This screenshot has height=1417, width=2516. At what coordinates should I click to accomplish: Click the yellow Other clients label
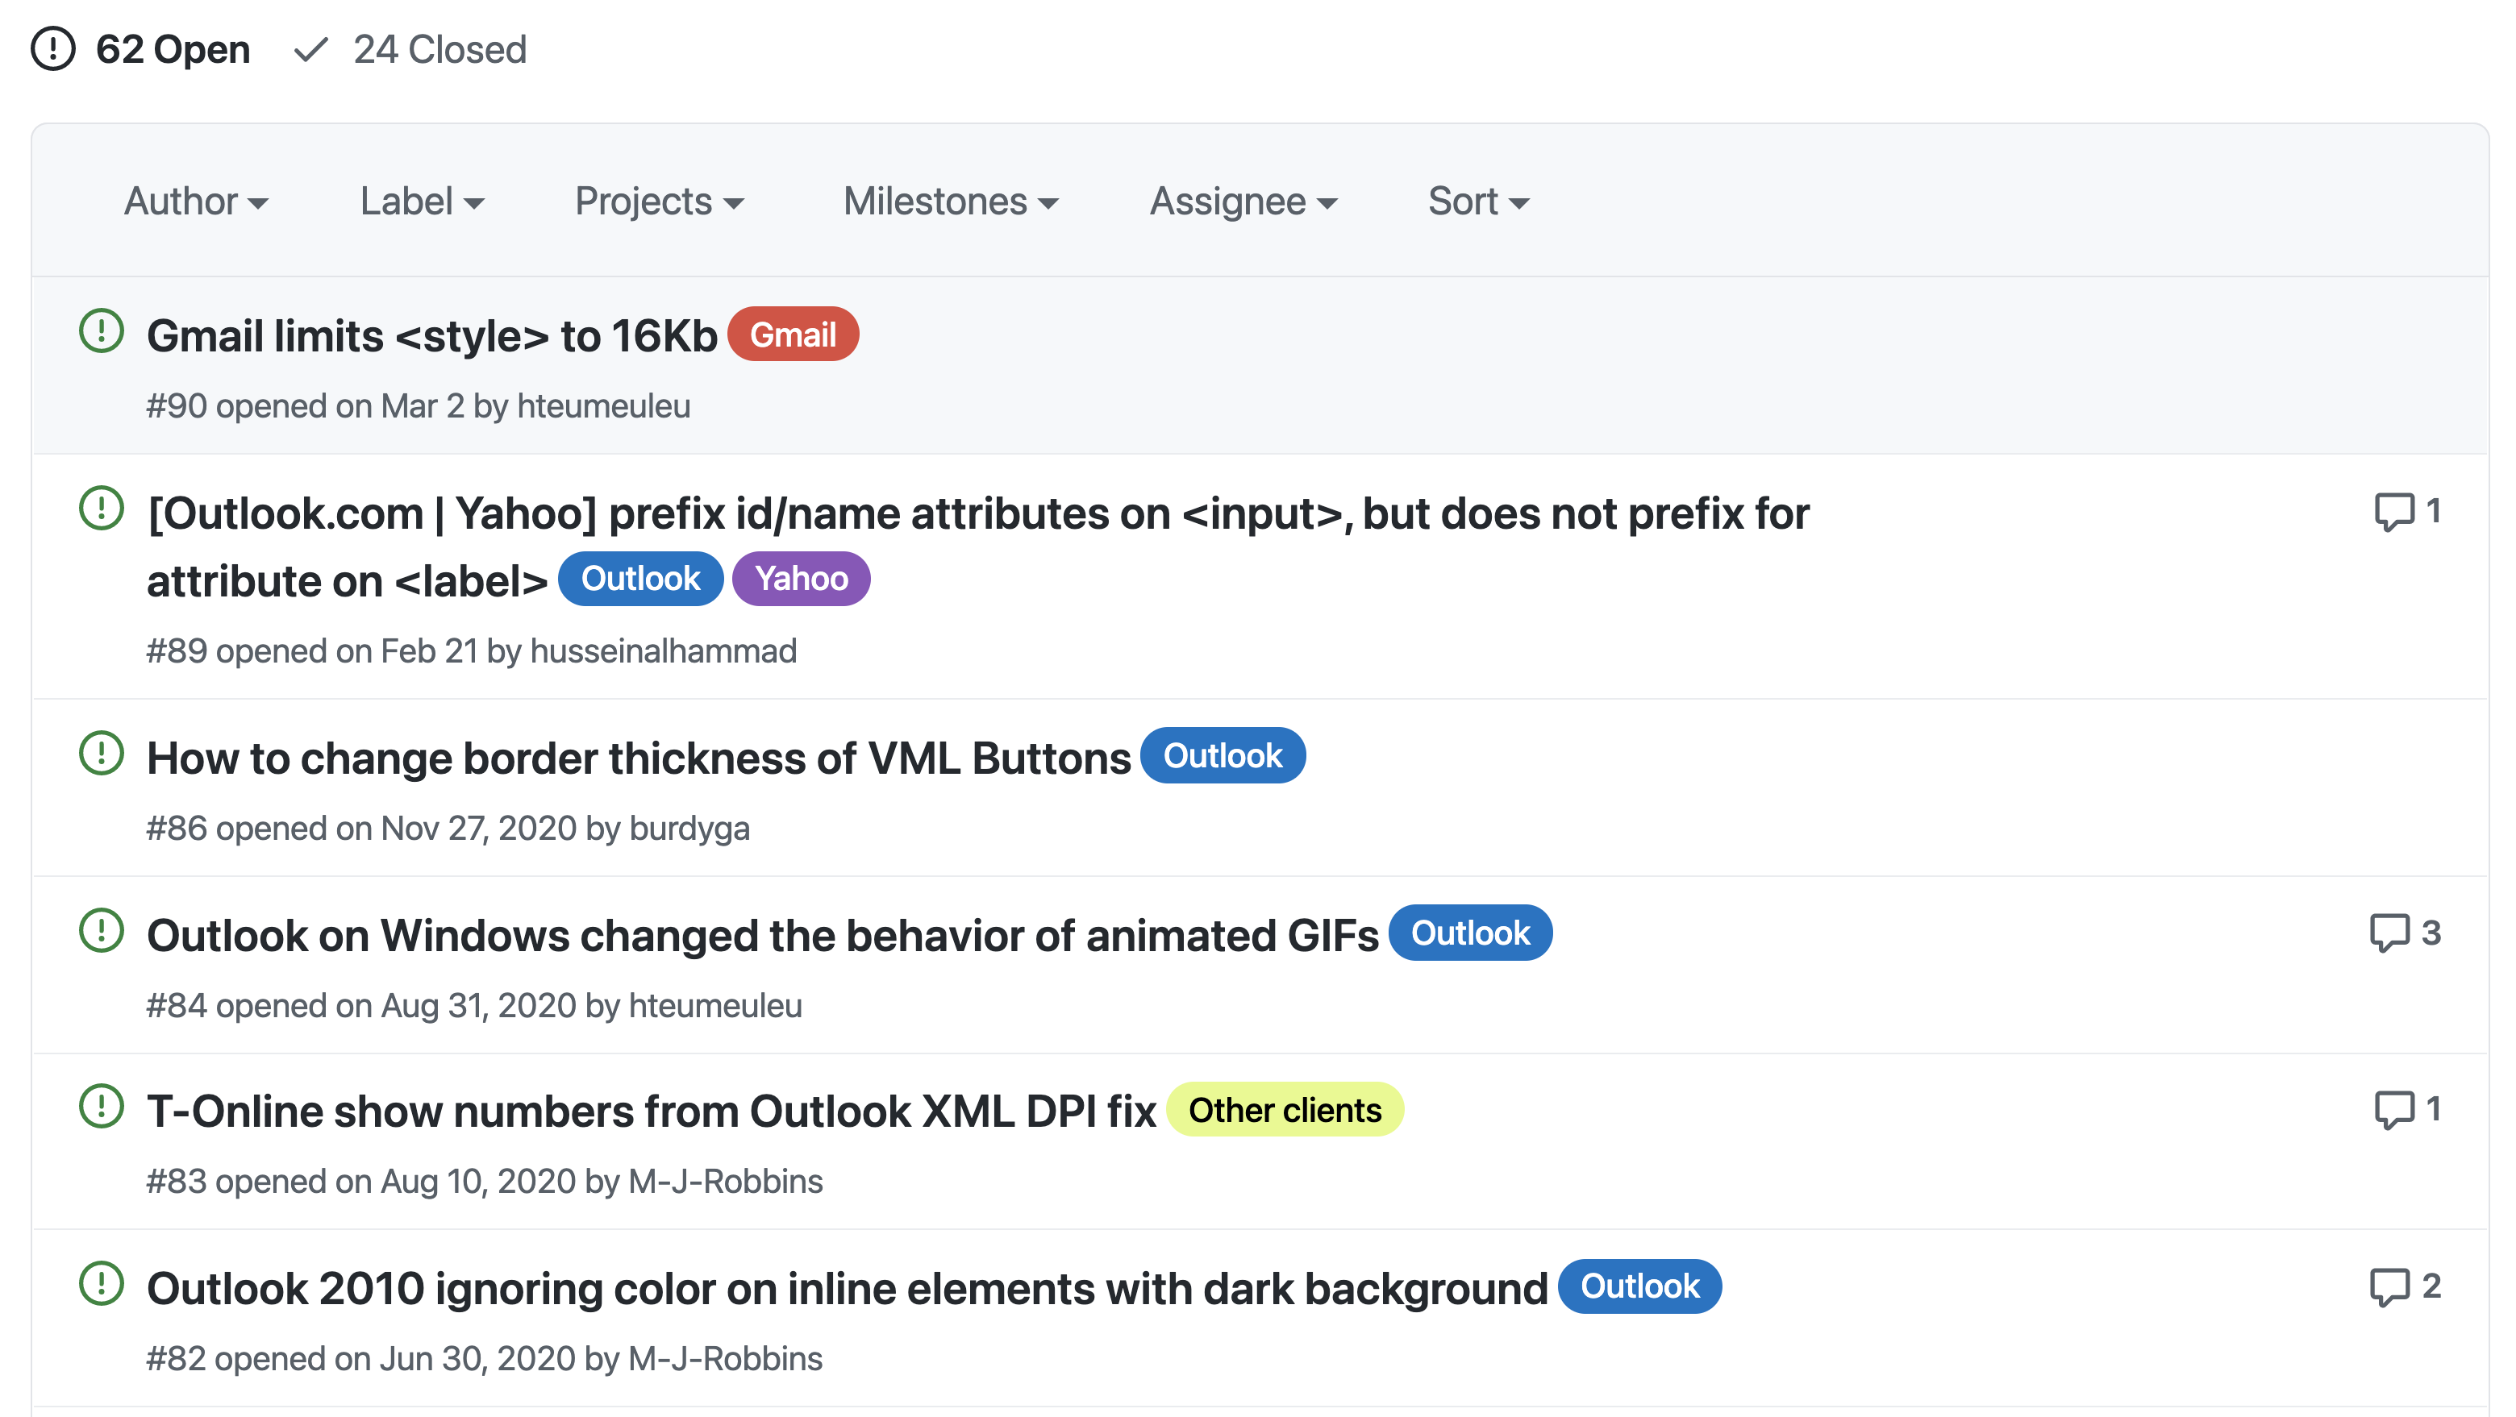[x=1285, y=1111]
